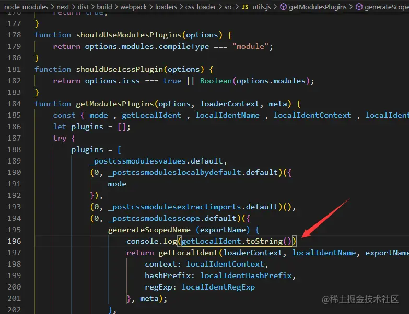Open node_modules breadcrumb segment
Screen dimensions: 409x314
click(x=26, y=7)
